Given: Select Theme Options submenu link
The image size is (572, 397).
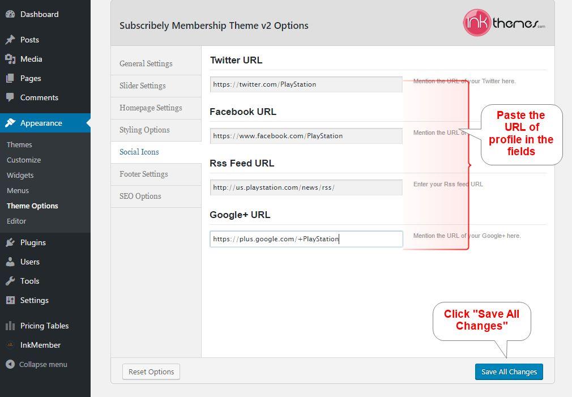Looking at the screenshot, I should coord(32,206).
